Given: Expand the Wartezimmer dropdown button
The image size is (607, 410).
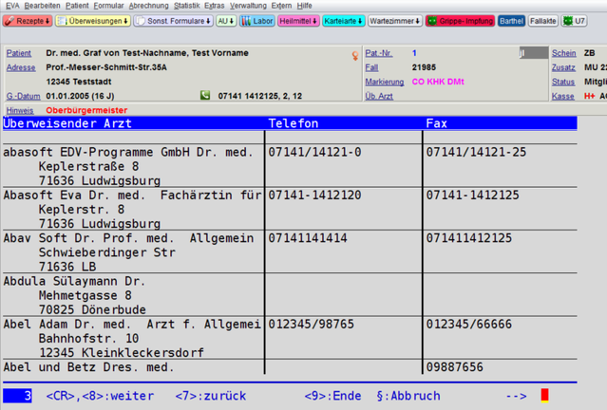Looking at the screenshot, I should coord(395,21).
